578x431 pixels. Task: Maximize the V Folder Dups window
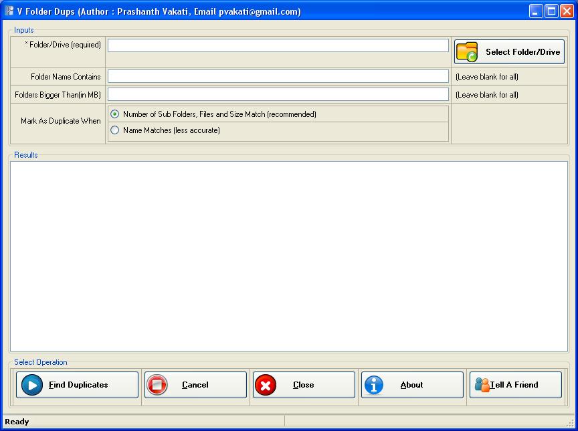tap(551, 11)
